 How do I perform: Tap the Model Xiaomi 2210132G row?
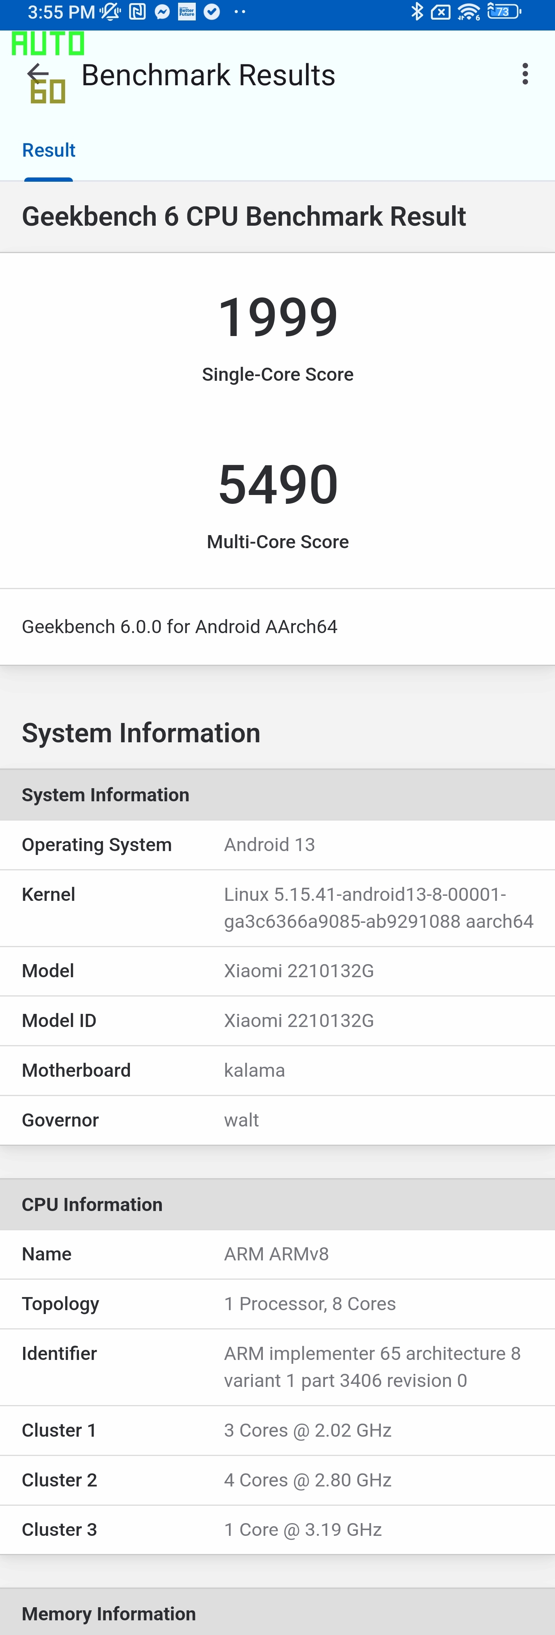(277, 971)
